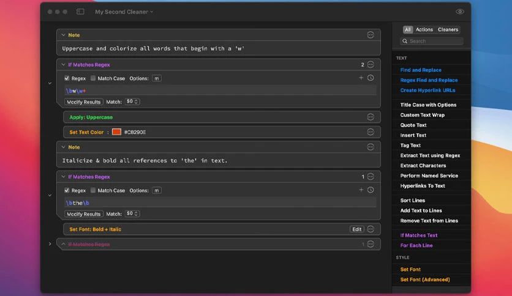Switch to the Cleaners tab
Viewport: 512px width, 296px height.
(448, 29)
